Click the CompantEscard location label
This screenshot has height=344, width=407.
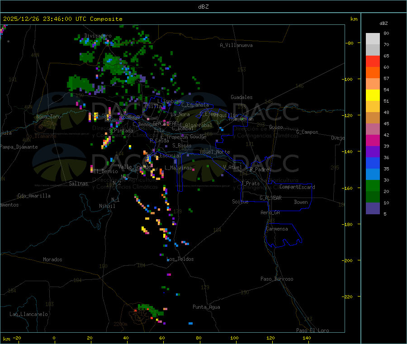click(297, 187)
